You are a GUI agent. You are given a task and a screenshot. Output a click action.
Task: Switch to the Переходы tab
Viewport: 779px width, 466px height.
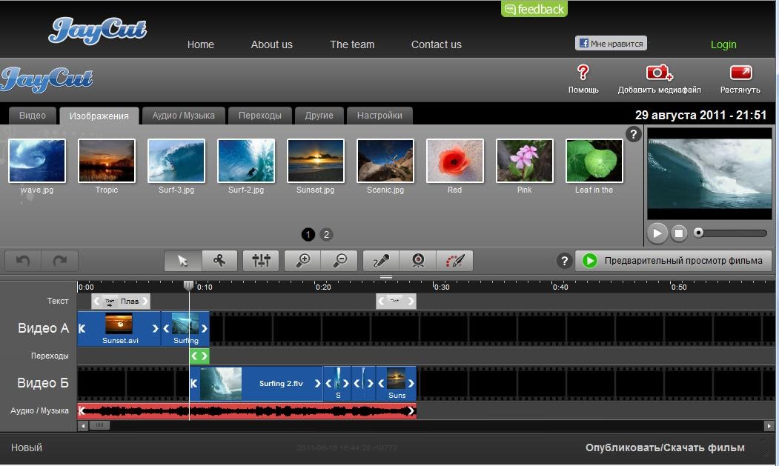[x=260, y=116]
